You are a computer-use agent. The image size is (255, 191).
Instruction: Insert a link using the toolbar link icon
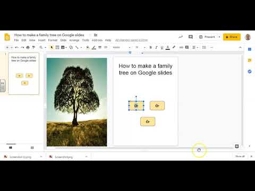click(181, 47)
